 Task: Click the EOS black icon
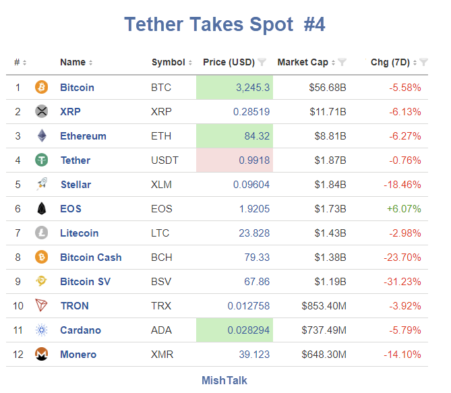tap(42, 209)
